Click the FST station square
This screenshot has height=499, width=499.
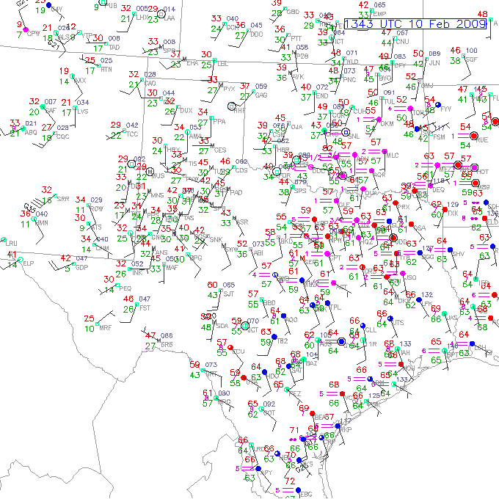[138, 304]
